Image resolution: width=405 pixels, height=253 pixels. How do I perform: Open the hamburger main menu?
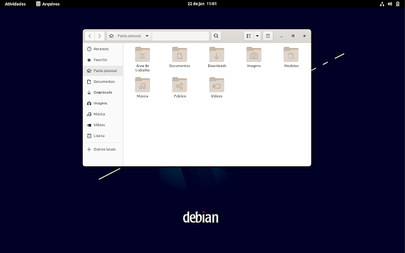[268, 36]
